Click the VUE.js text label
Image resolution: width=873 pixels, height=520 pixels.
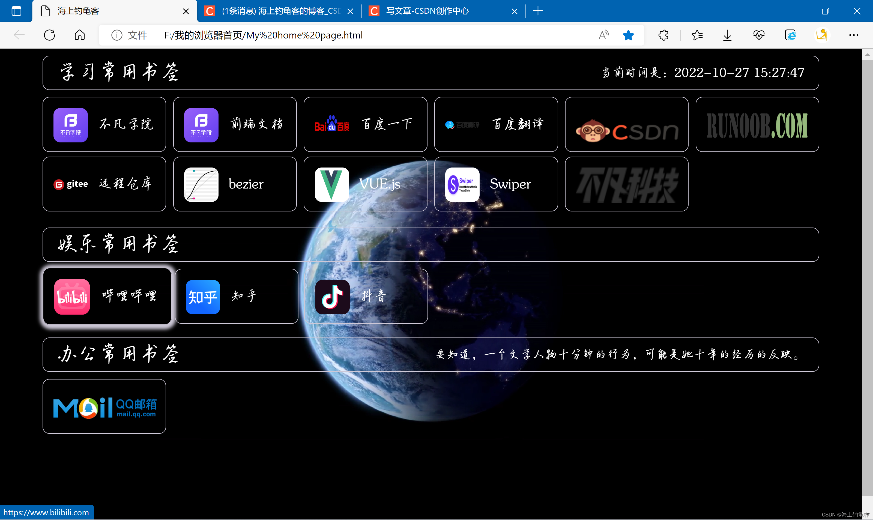tap(379, 184)
